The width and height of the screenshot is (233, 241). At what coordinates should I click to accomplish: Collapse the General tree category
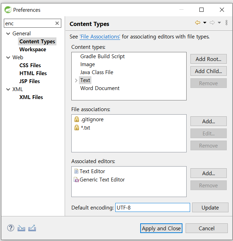point(8,34)
